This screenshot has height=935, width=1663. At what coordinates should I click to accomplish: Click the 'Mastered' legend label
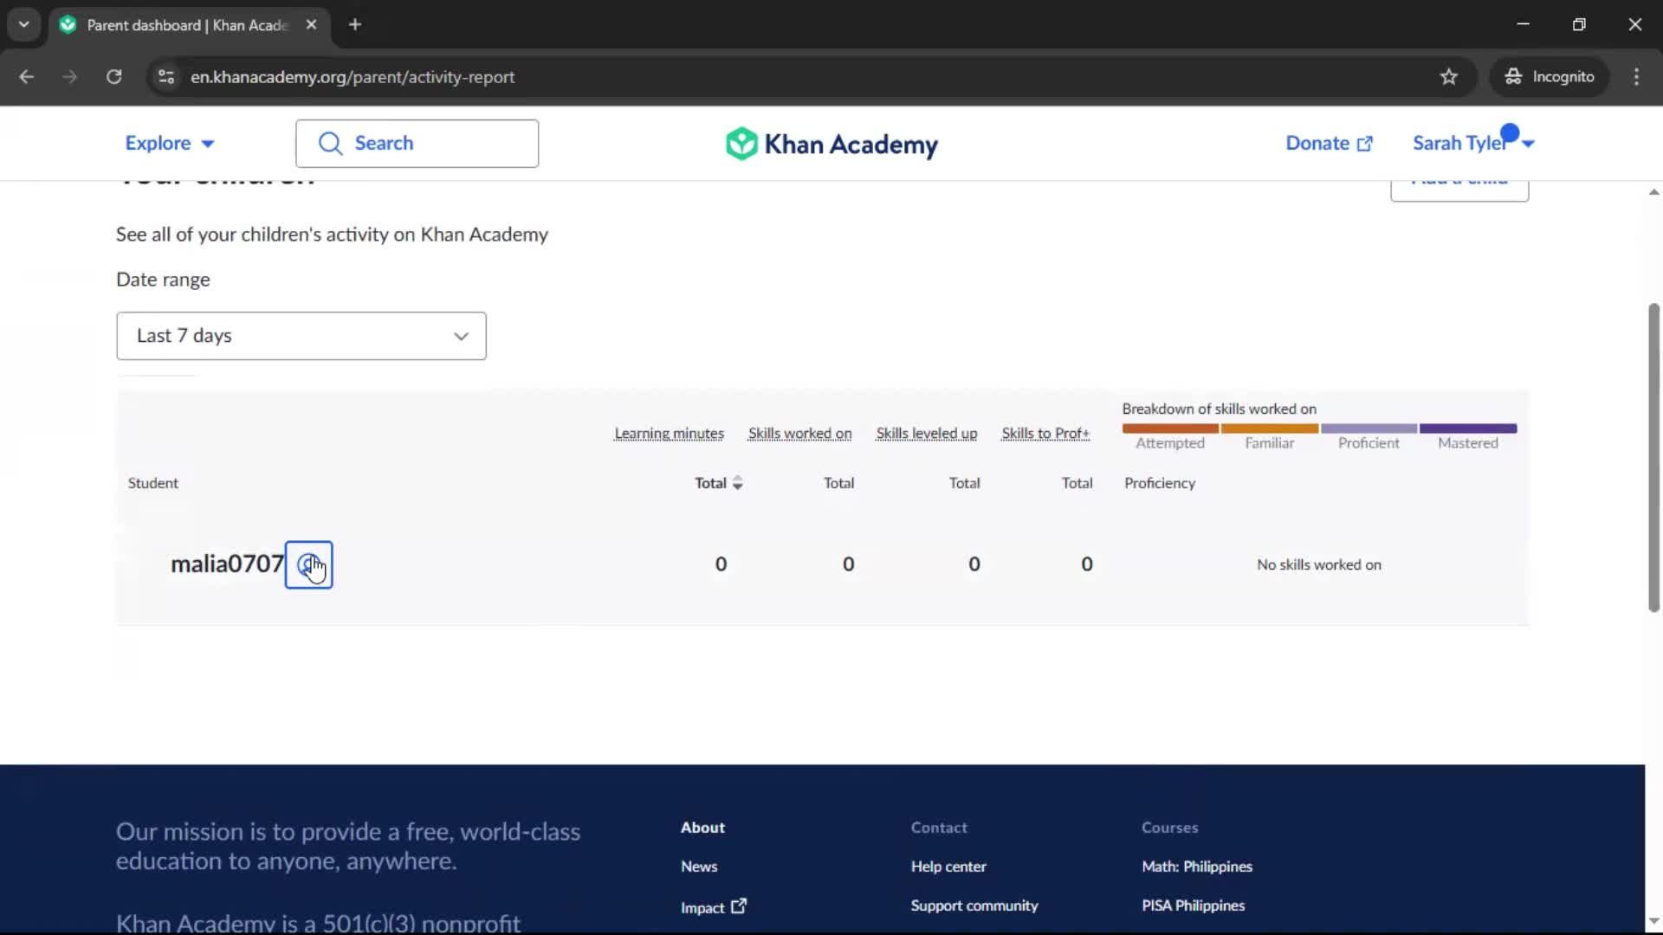(x=1467, y=443)
